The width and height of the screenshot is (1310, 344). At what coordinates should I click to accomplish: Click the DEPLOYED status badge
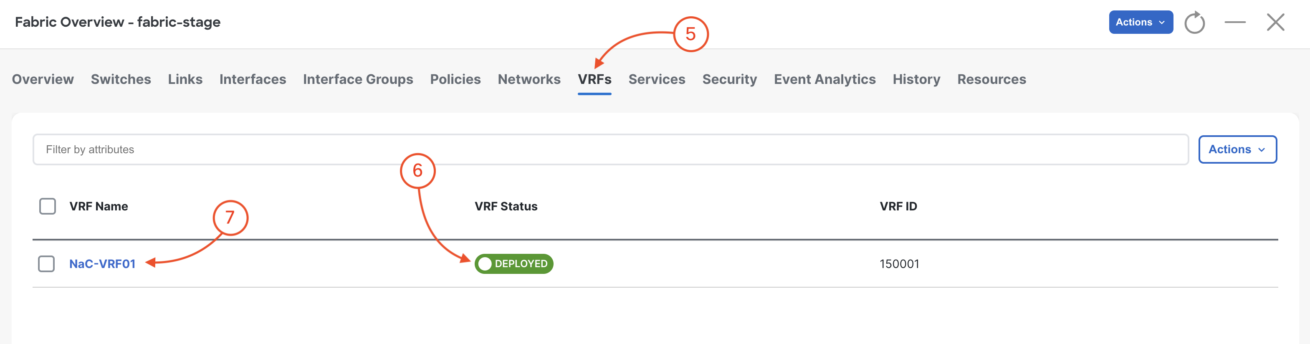[x=513, y=263]
